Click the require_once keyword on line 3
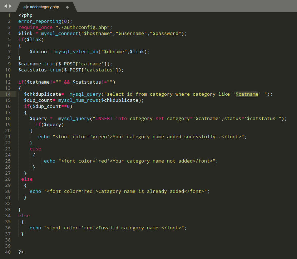Image resolution: width=297 pixels, height=259 pixels. 35,28
